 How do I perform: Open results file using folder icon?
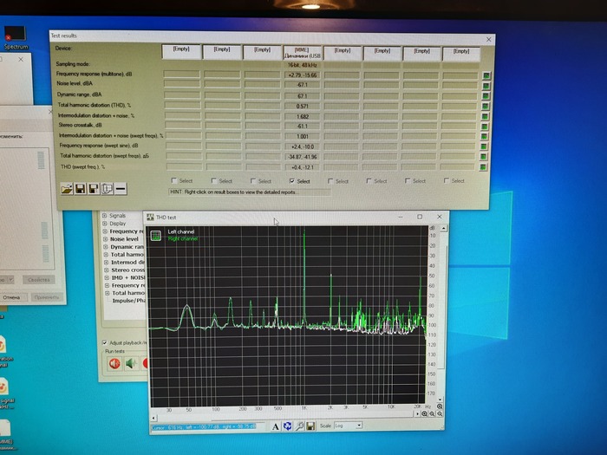[67, 189]
